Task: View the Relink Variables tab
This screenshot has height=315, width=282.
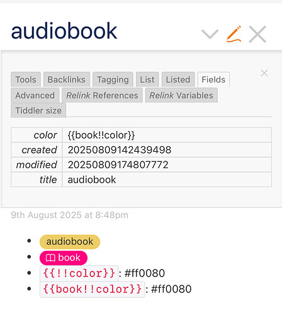Action: (181, 95)
